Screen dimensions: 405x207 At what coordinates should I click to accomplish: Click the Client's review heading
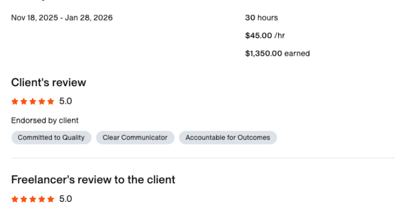click(49, 83)
